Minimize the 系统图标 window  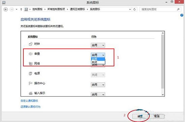166,2
